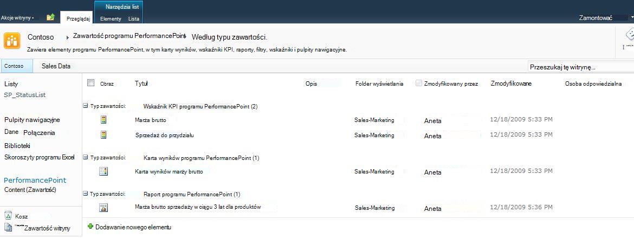Open view selector arrow before Według typu zawartości
The width and height of the screenshot is (634, 238).
pos(185,36)
